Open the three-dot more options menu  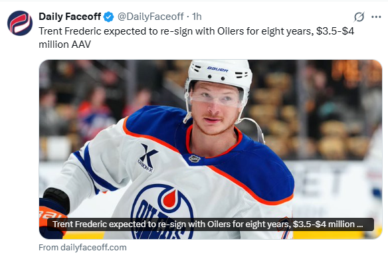pyautogui.click(x=376, y=17)
